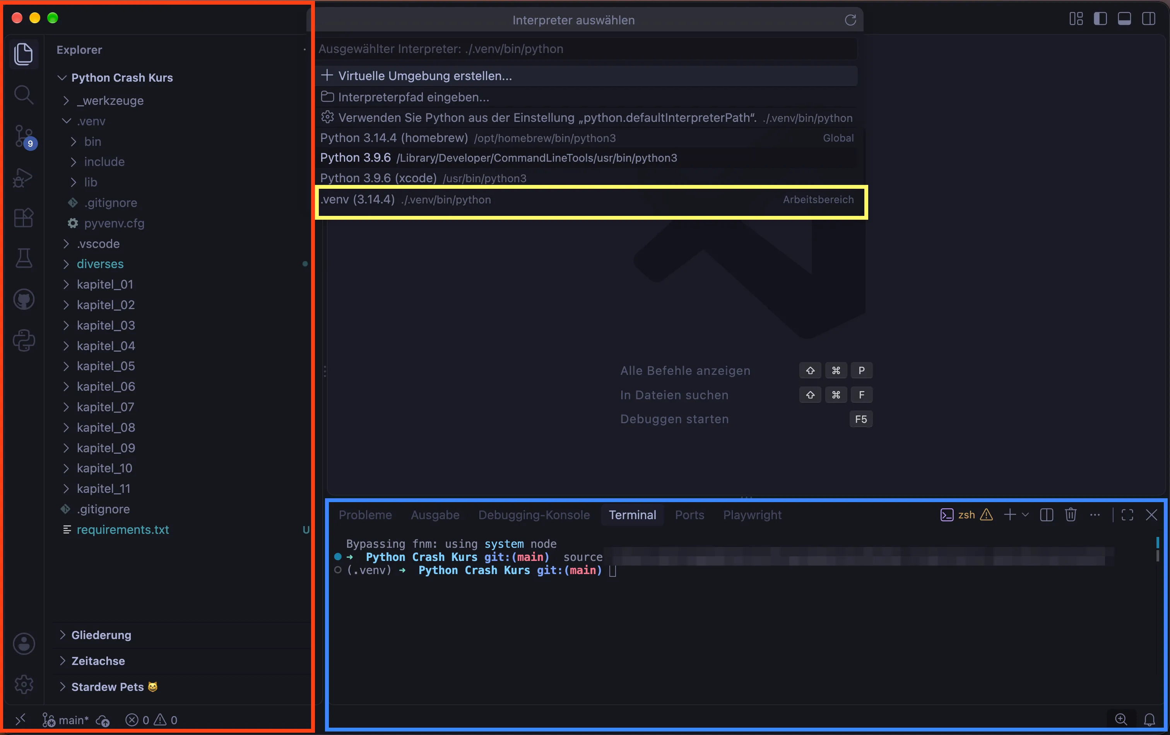Viewport: 1170px width, 735px height.
Task: Kill terminal with trash icon
Action: (x=1071, y=515)
